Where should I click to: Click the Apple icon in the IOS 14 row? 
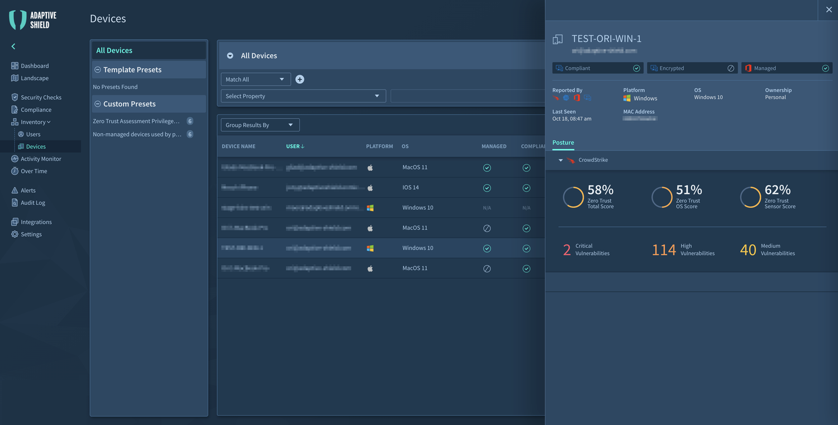(x=370, y=188)
